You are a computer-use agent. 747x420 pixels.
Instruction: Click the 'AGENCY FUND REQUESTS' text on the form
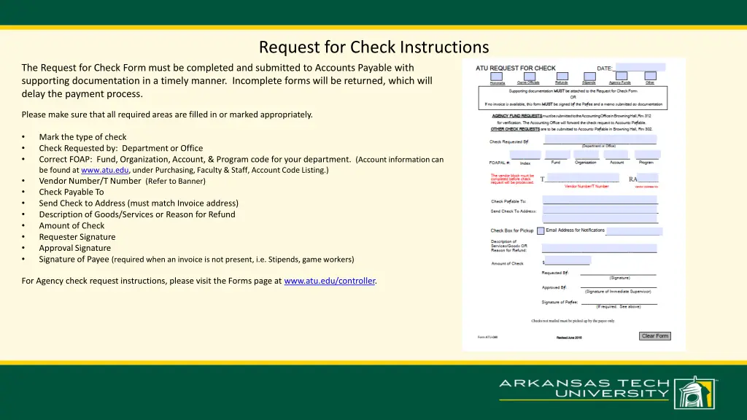[517, 116]
